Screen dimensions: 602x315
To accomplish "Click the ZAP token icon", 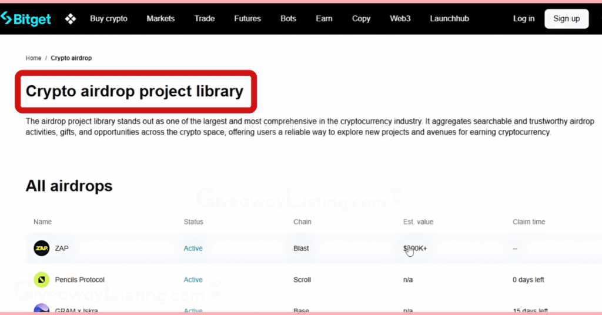I will click(x=42, y=248).
